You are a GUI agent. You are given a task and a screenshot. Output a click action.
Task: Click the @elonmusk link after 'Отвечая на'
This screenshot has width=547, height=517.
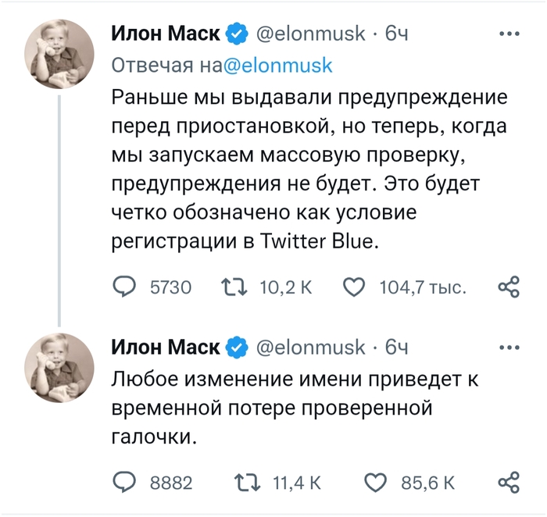point(277,66)
